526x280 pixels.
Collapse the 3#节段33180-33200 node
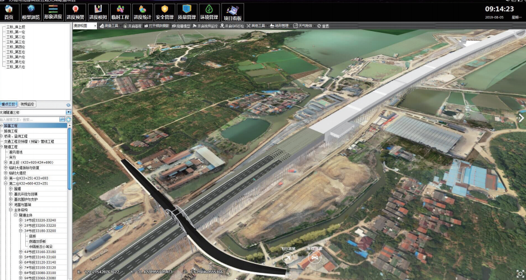point(20,230)
